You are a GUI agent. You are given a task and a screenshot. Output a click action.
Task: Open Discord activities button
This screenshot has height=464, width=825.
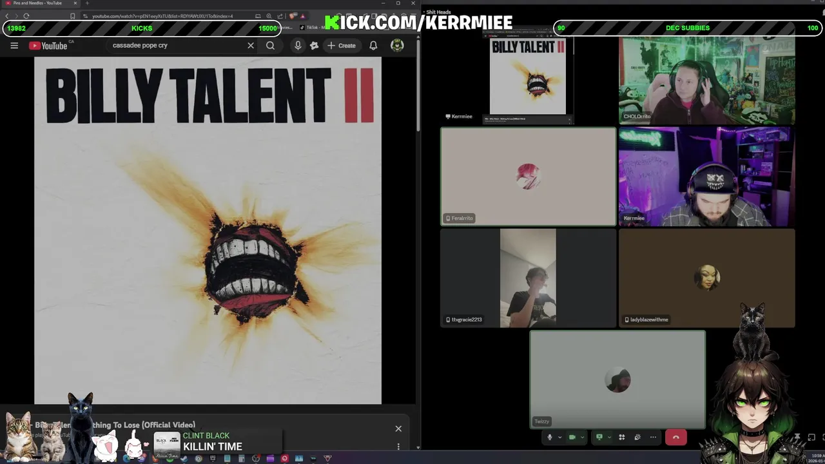coord(622,437)
